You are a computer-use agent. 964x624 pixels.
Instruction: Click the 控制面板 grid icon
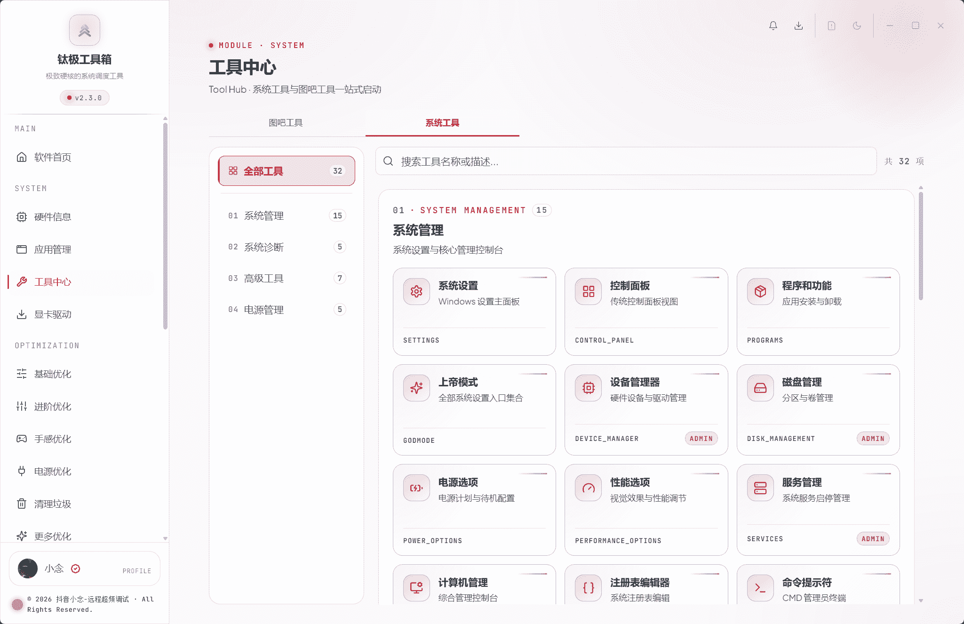click(x=588, y=291)
